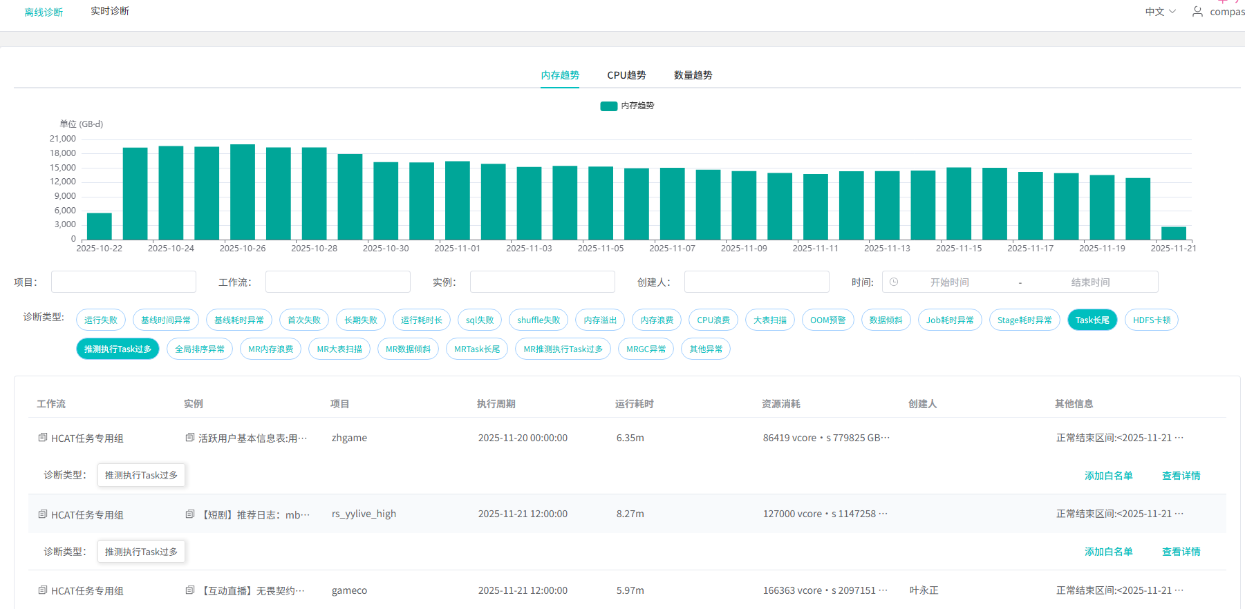Click 添加白名单 for the rs_yylive_high row
The height and width of the screenshot is (609, 1245).
pos(1108,552)
